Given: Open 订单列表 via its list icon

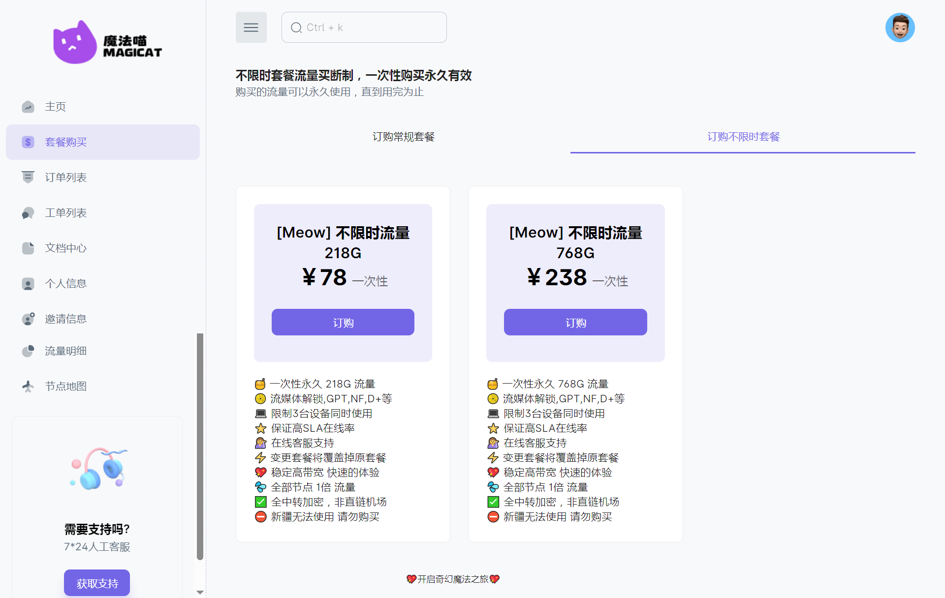Looking at the screenshot, I should [28, 177].
